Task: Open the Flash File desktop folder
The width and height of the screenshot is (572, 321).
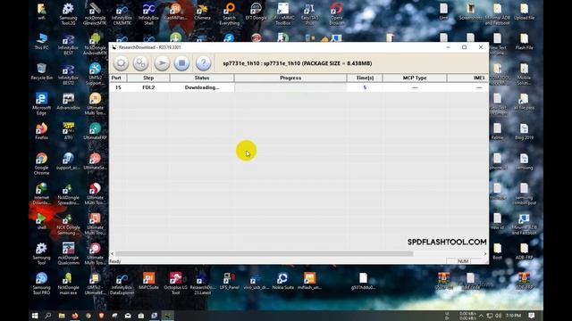Action: pyautogui.click(x=525, y=42)
